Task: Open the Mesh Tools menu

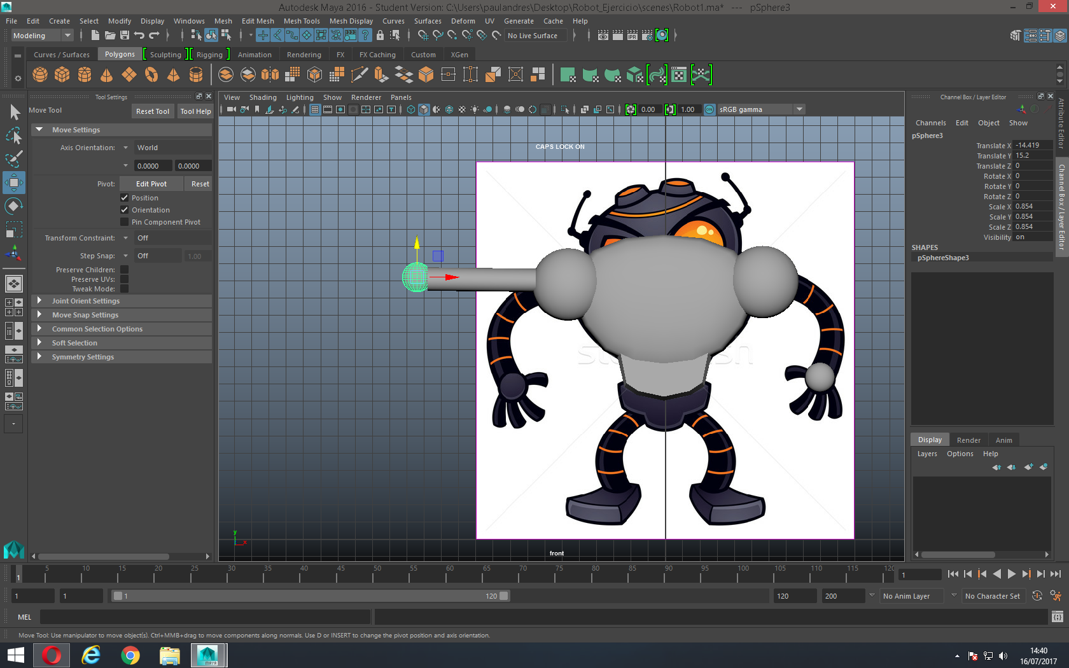Action: [x=302, y=21]
